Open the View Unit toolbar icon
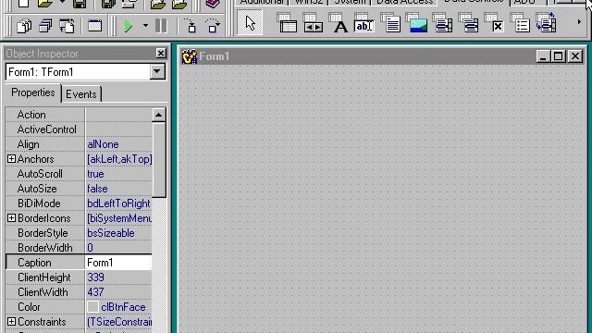The image size is (592, 333). [24, 26]
